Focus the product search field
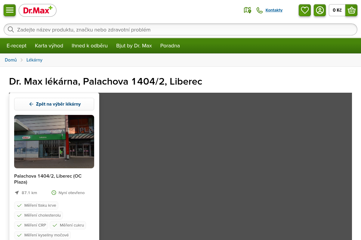Viewport: 361px width, 240px height. [x=180, y=29]
